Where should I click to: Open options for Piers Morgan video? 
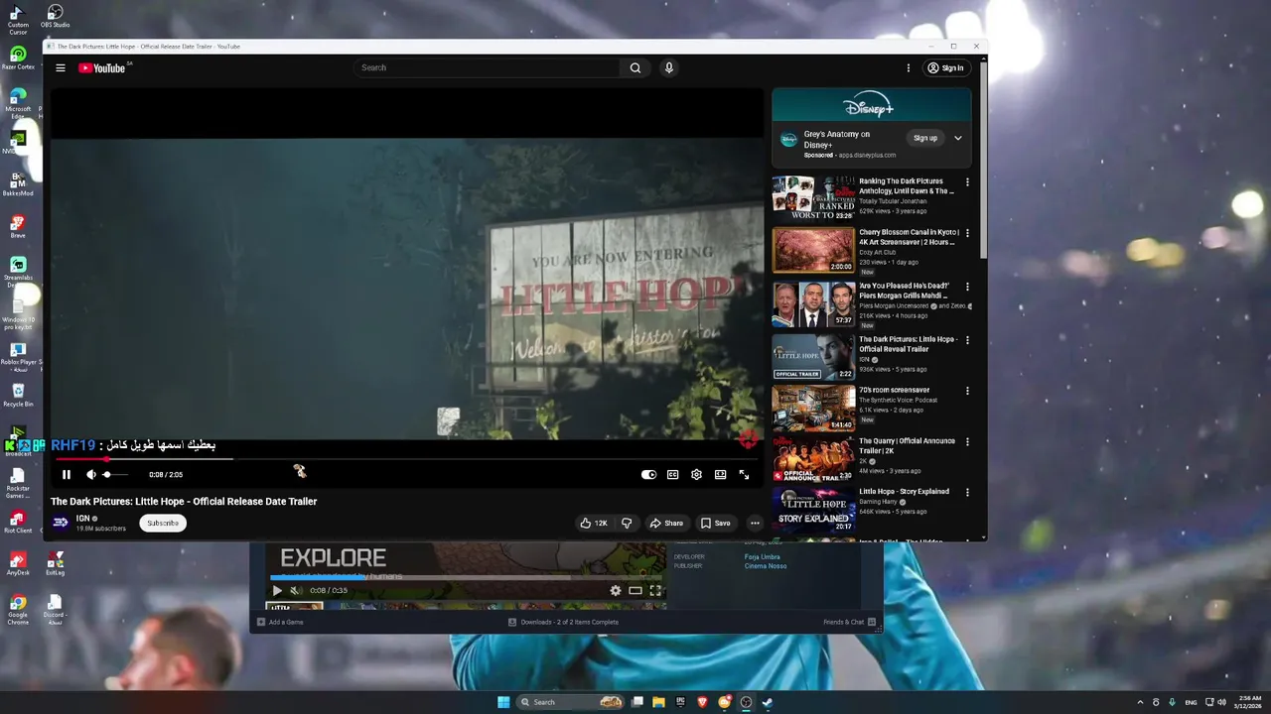[967, 287]
